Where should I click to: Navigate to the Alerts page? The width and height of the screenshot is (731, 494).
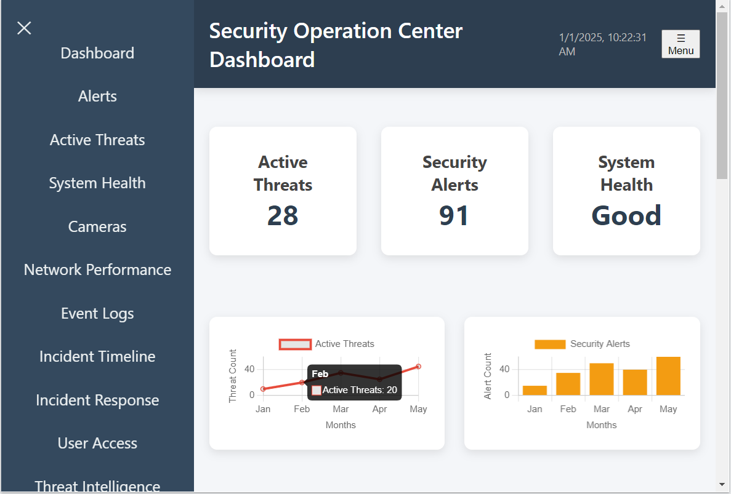click(x=97, y=96)
